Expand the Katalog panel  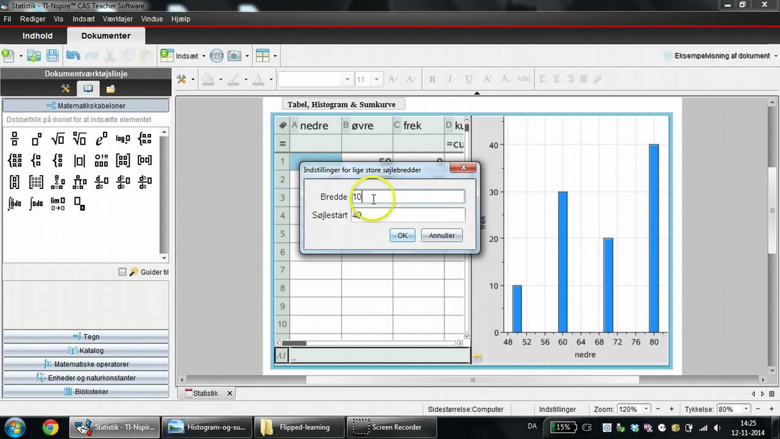[x=86, y=351]
